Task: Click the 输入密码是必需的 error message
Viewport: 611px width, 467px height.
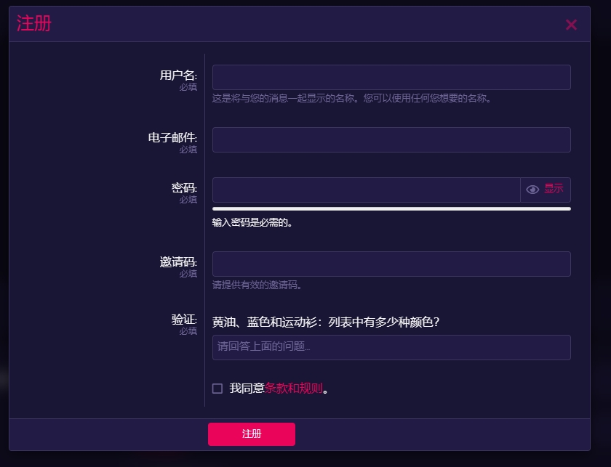Action: [x=252, y=223]
